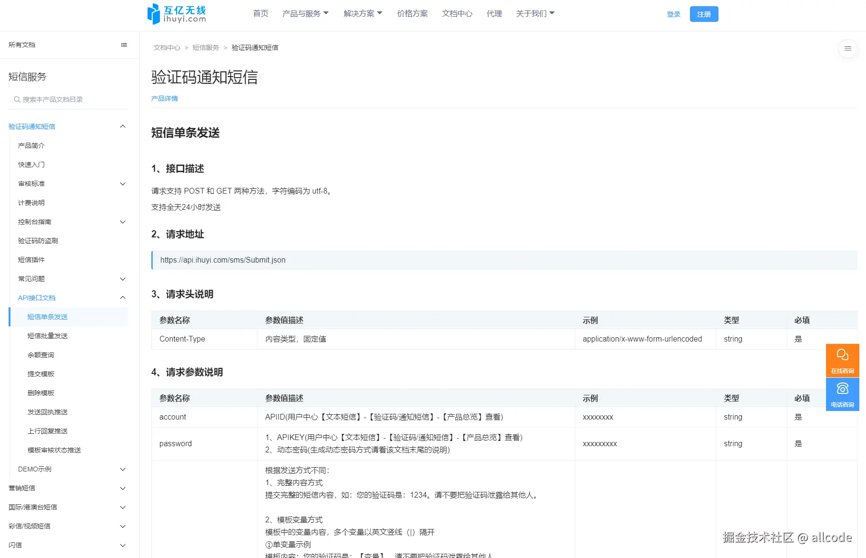This screenshot has height=558, width=866.
Task: Select 余额查询 in the sidebar
Action: tap(41, 355)
